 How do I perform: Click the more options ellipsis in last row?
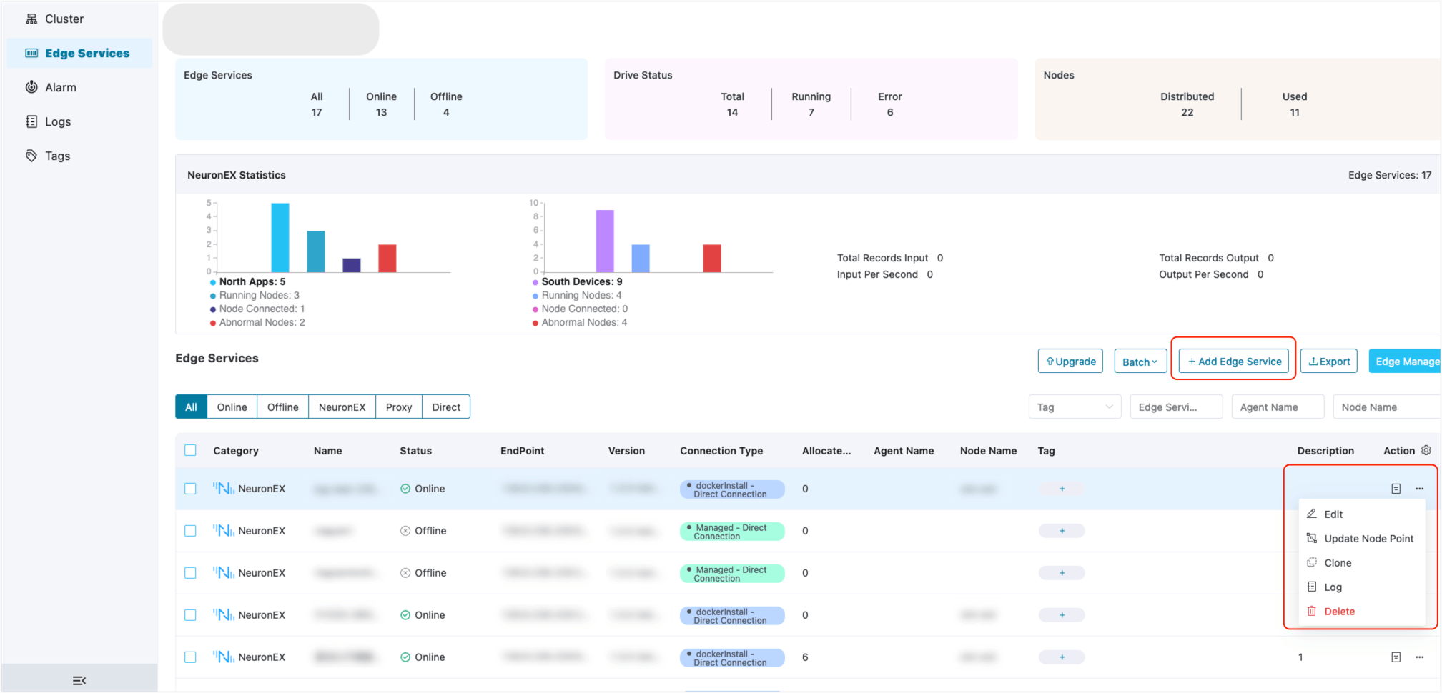[x=1419, y=657]
